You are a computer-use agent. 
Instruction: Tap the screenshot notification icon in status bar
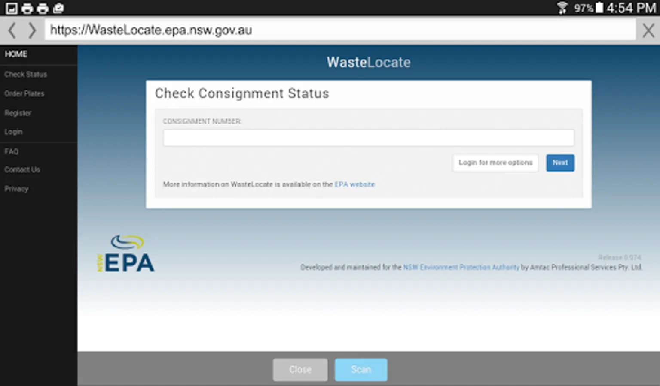(x=12, y=8)
